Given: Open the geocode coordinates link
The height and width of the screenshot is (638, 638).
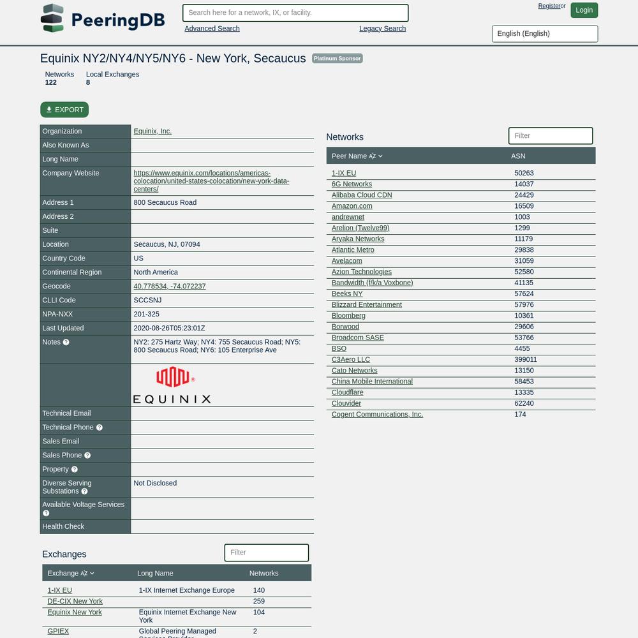Looking at the screenshot, I should click(170, 286).
